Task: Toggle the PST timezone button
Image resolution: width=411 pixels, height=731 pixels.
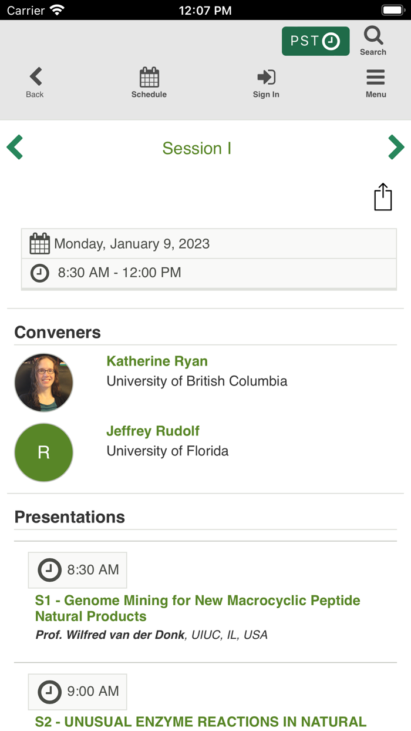Action: 315,41
